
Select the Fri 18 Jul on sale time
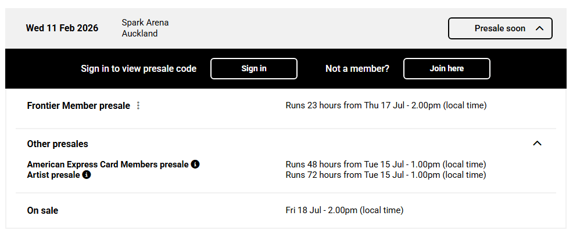coord(345,210)
